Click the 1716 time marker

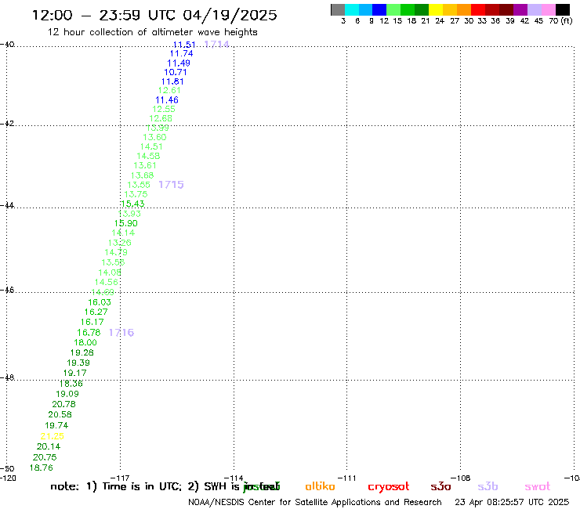click(121, 333)
